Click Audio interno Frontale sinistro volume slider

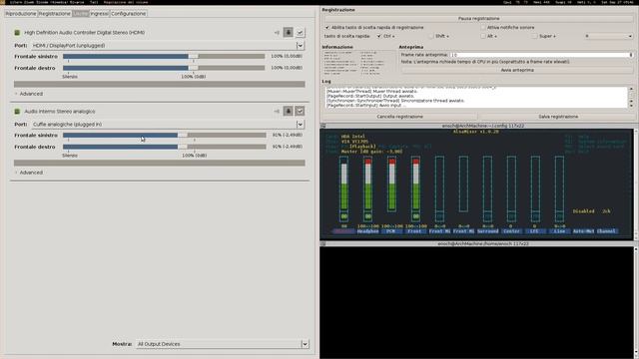click(164, 135)
